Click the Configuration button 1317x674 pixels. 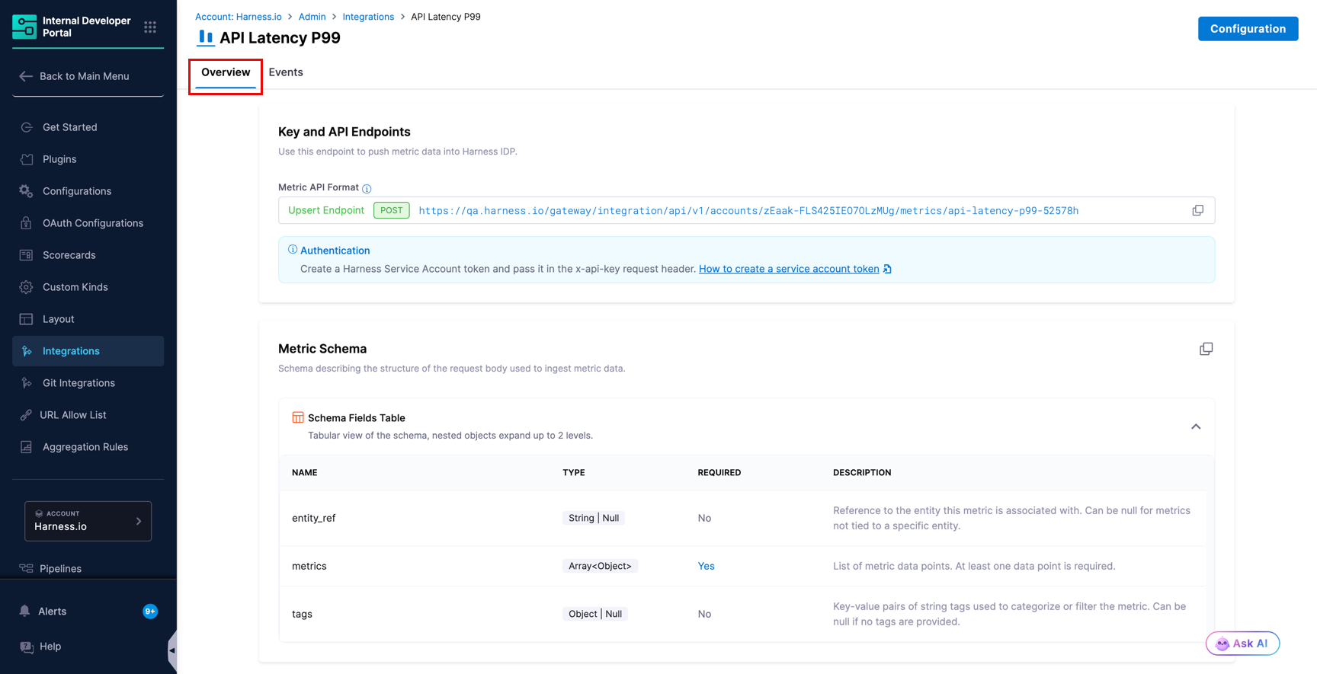[x=1248, y=29]
